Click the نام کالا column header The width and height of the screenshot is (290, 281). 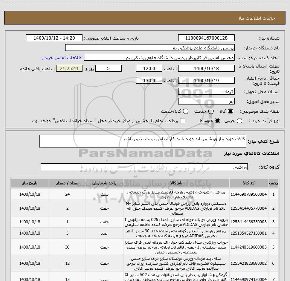click(x=176, y=183)
